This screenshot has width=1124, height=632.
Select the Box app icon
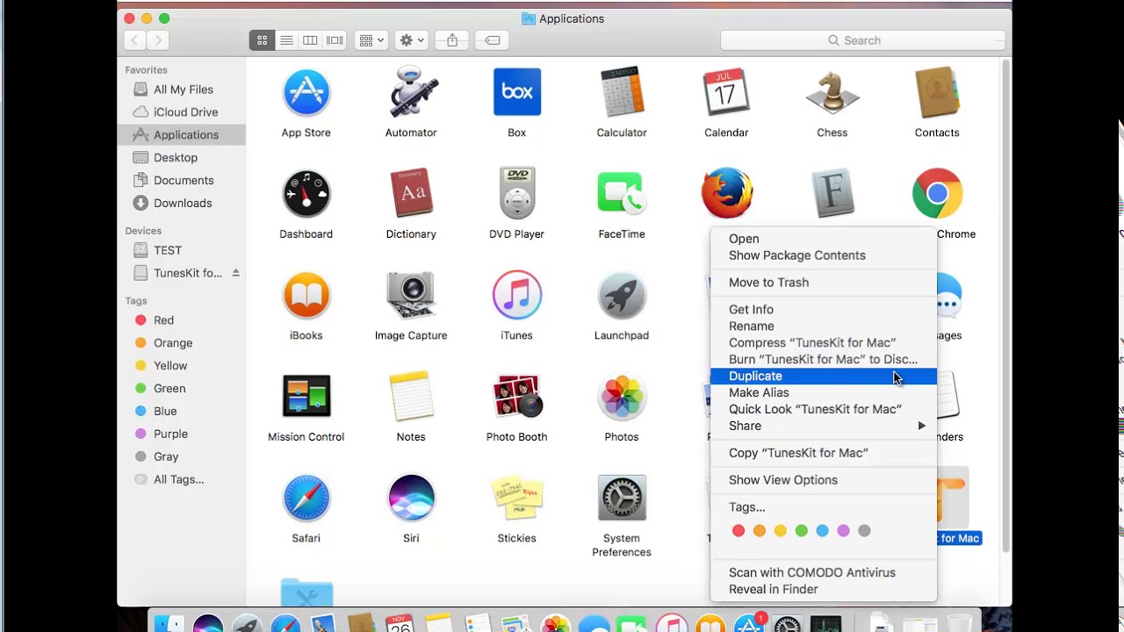516,92
